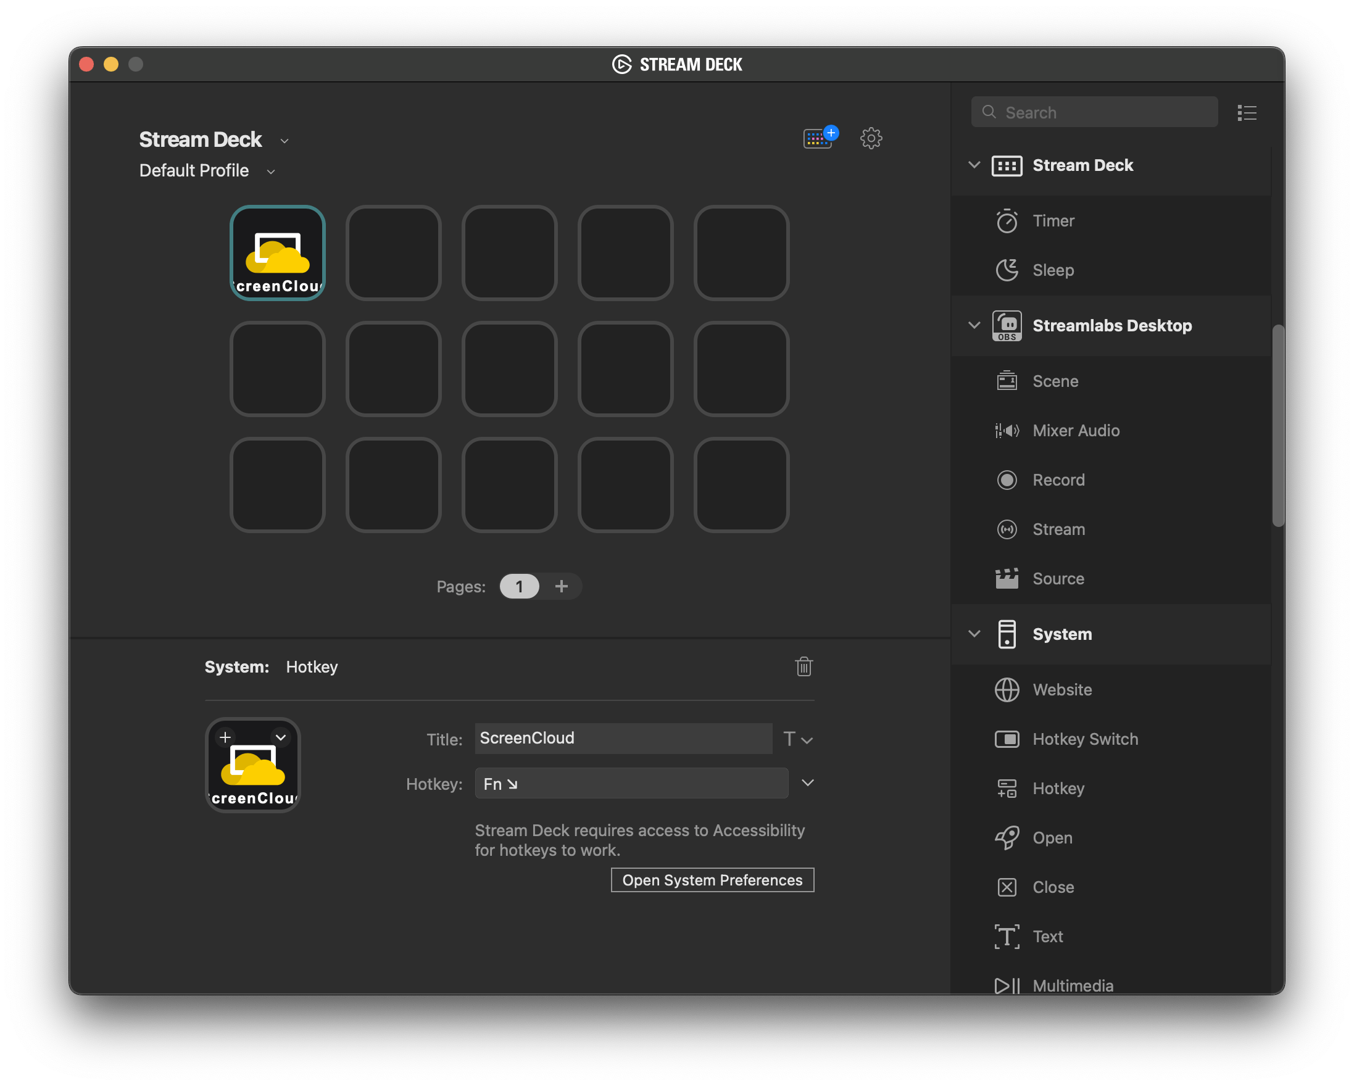Click the Streamlabs Desktop heading text
This screenshot has height=1086, width=1354.
[1112, 326]
